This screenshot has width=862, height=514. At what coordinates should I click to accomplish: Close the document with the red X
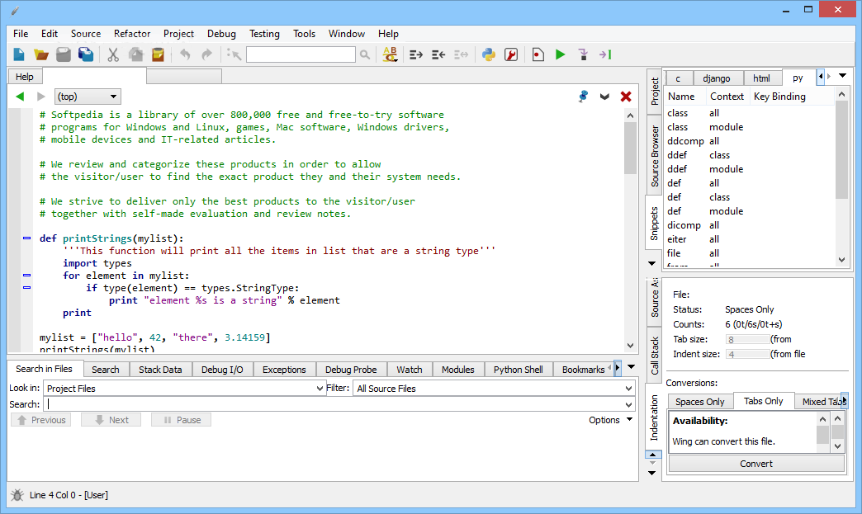click(x=626, y=97)
